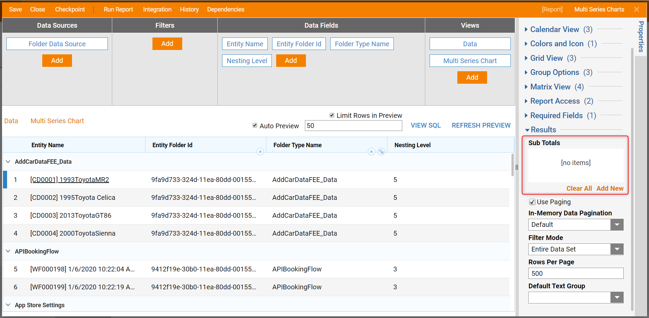This screenshot has width=649, height=318.
Task: Select the Folder Type Name data field
Action: [x=362, y=44]
